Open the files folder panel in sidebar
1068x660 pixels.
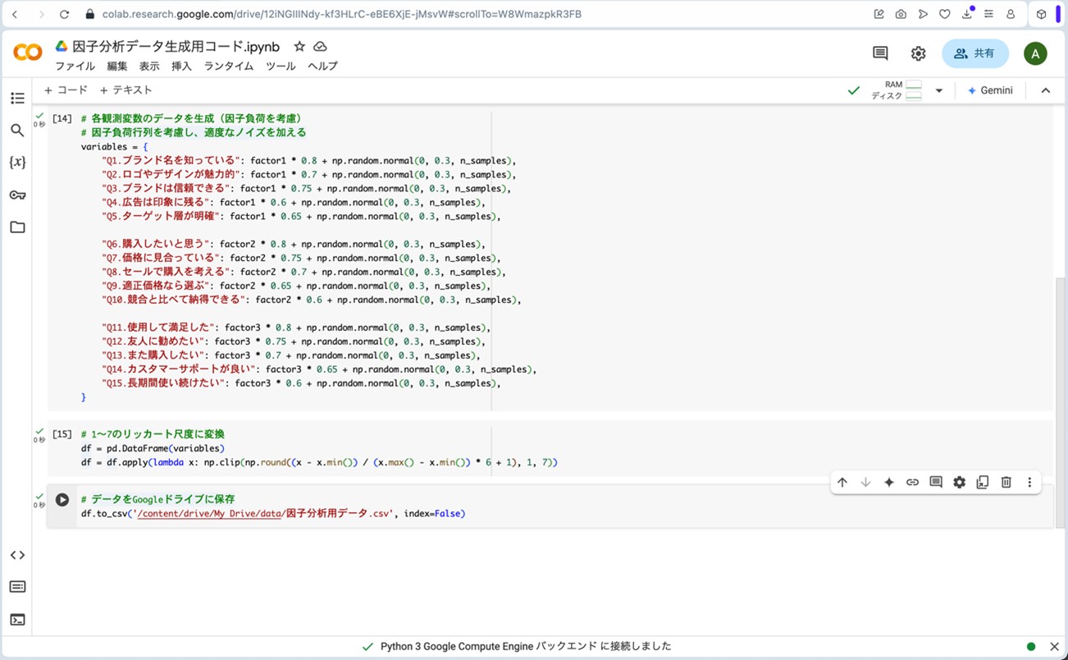click(x=17, y=227)
